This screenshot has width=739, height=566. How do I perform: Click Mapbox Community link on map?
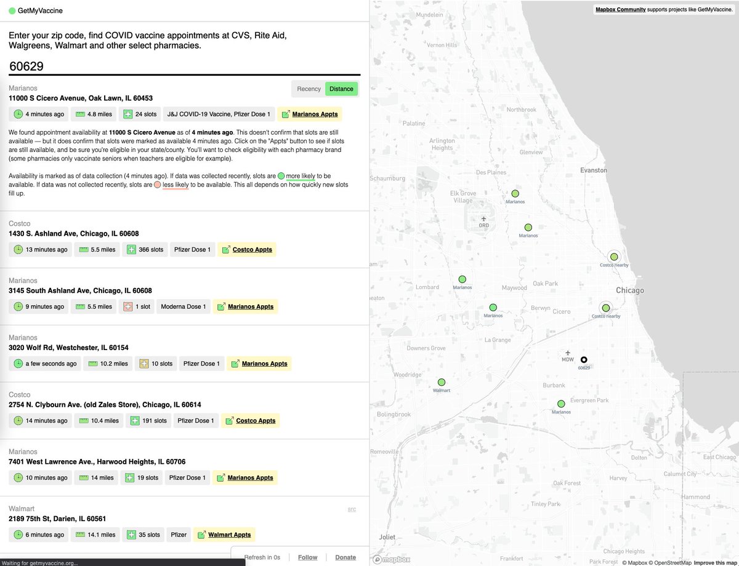(x=620, y=10)
